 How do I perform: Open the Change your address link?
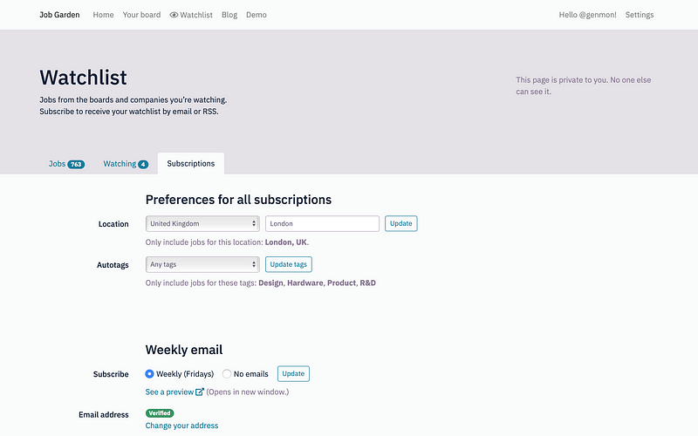181,426
